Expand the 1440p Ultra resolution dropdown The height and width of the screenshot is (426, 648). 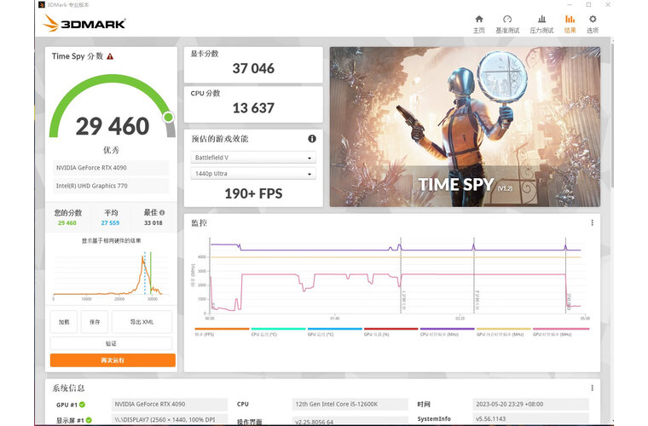[x=253, y=173]
